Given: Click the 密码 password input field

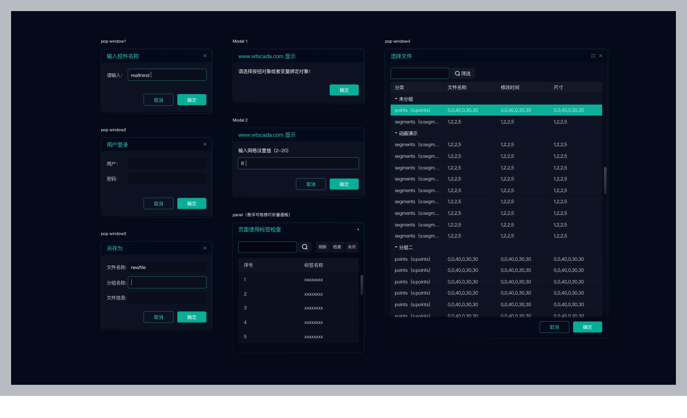Looking at the screenshot, I should pos(167,179).
